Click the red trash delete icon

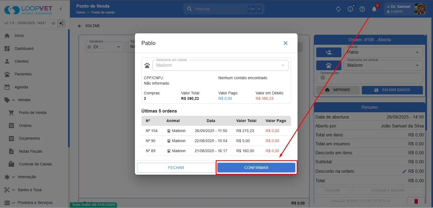[416, 201]
